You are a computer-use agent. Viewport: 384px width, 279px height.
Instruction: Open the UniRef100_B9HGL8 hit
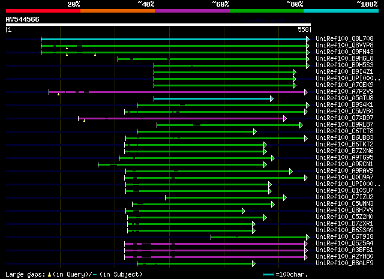coord(344,58)
